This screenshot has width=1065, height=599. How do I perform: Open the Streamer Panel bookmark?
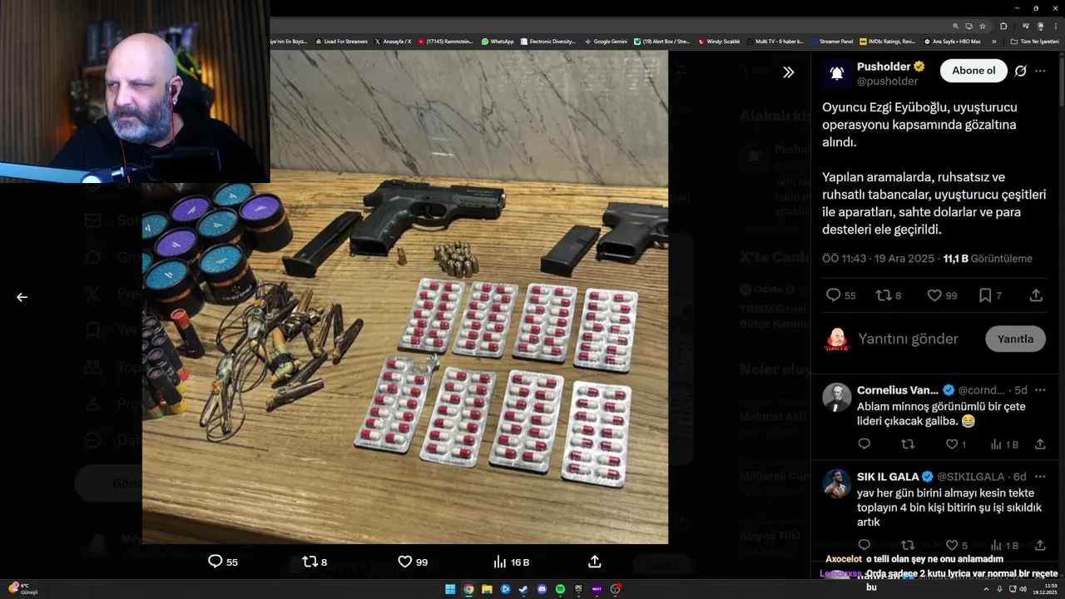pos(832,41)
